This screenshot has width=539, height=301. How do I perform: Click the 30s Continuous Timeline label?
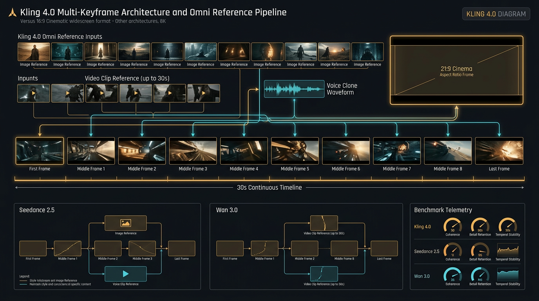(269, 188)
